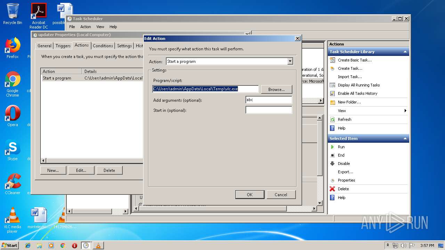Viewport: 445px width, 250px height.
Task: Switch to the Triggers tab
Action: [63, 46]
